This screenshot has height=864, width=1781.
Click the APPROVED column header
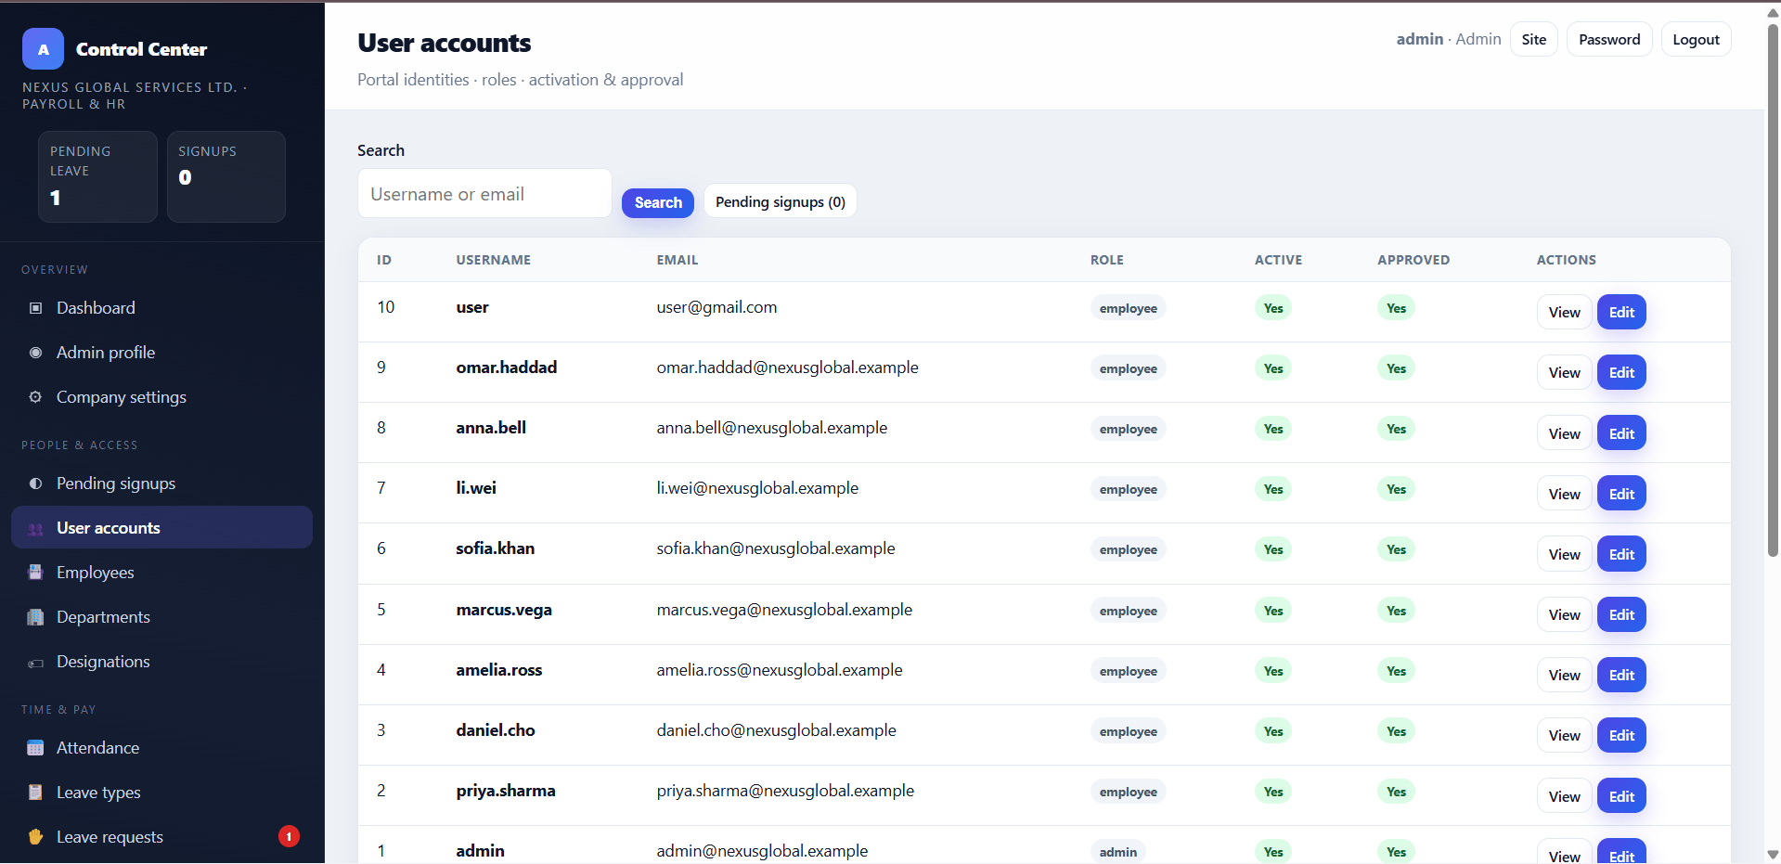(1413, 260)
